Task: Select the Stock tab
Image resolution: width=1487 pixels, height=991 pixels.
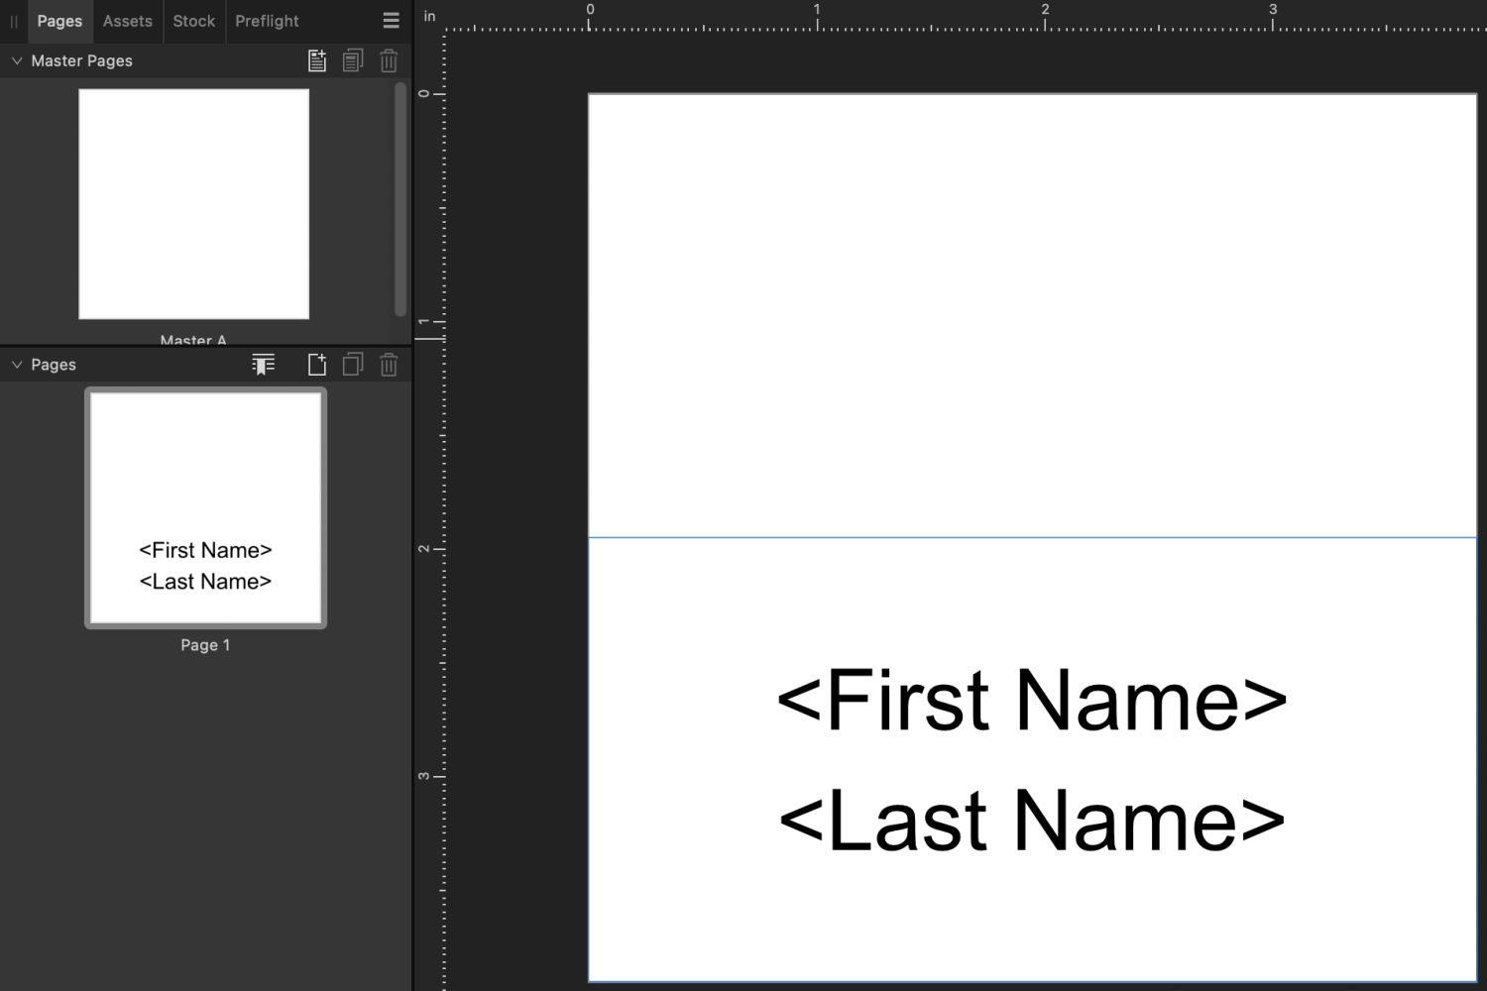Action: pyautogui.click(x=193, y=21)
